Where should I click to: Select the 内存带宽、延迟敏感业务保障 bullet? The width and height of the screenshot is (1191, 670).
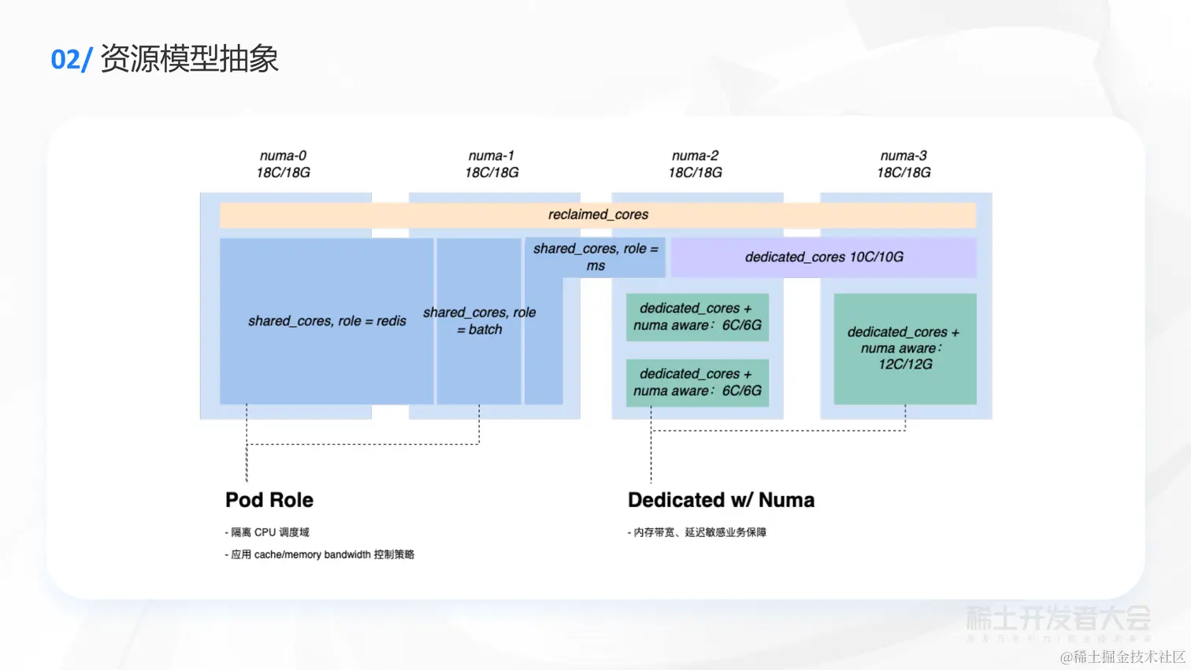pos(697,532)
